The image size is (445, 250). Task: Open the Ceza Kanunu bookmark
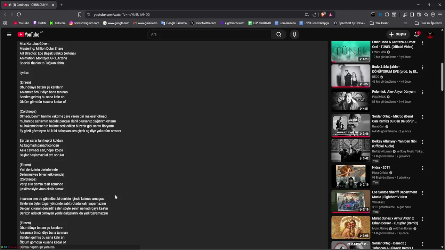point(285,23)
